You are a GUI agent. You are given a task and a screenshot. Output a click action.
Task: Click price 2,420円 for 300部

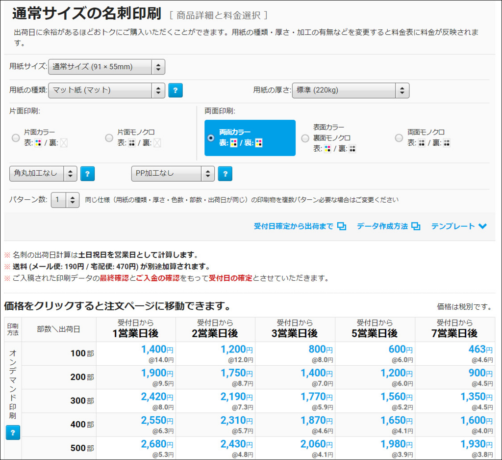157,397
